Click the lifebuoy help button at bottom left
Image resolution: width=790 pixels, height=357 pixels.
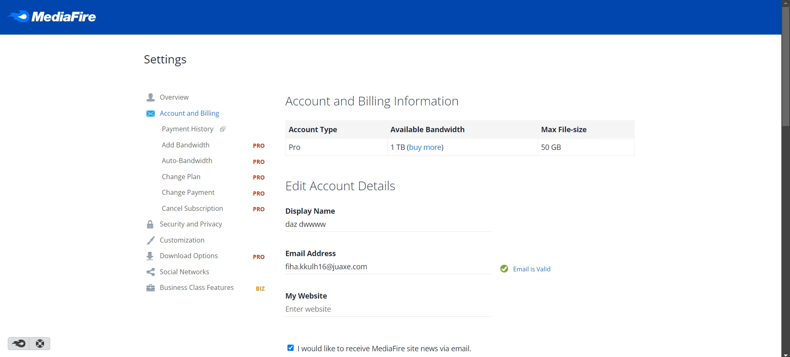pyautogui.click(x=40, y=343)
